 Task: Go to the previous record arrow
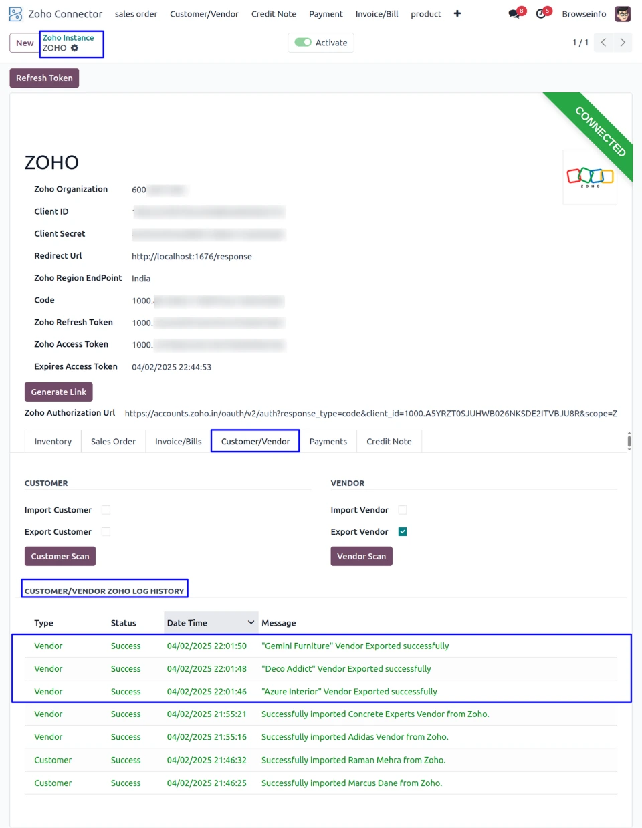click(603, 43)
